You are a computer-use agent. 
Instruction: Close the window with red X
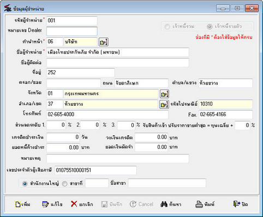252,8
